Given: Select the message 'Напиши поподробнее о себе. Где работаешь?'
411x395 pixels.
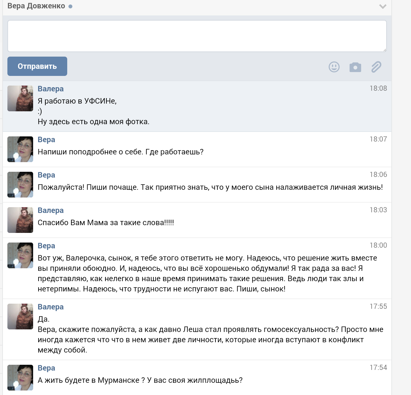Looking at the screenshot, I should (121, 152).
